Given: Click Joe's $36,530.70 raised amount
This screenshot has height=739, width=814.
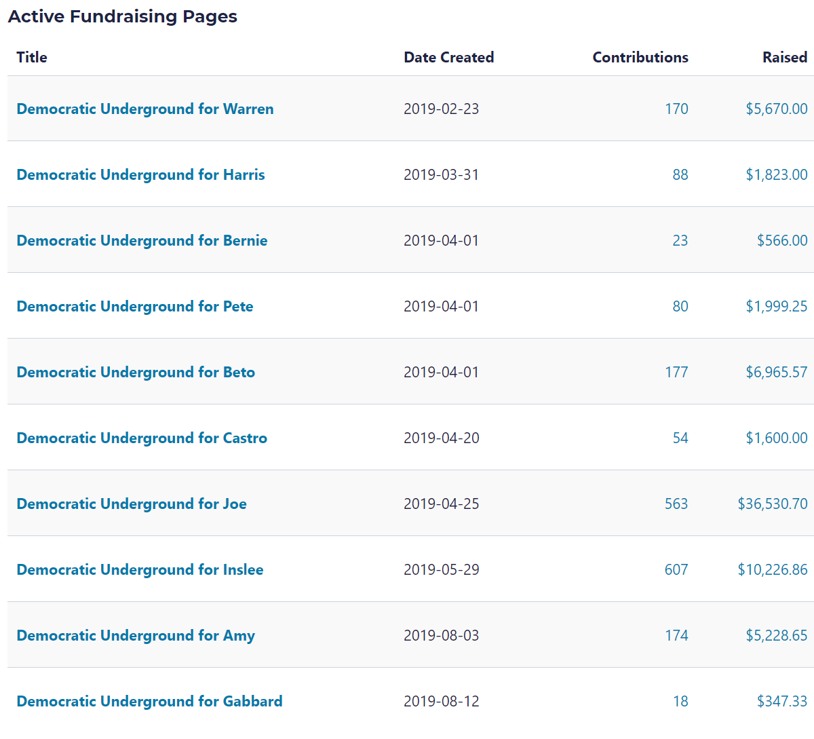Looking at the screenshot, I should (x=773, y=504).
